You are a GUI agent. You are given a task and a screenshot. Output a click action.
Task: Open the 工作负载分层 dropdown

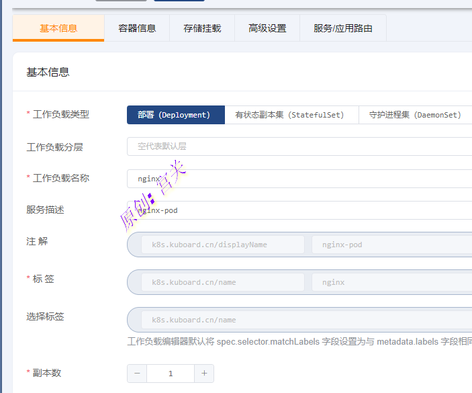(299, 146)
